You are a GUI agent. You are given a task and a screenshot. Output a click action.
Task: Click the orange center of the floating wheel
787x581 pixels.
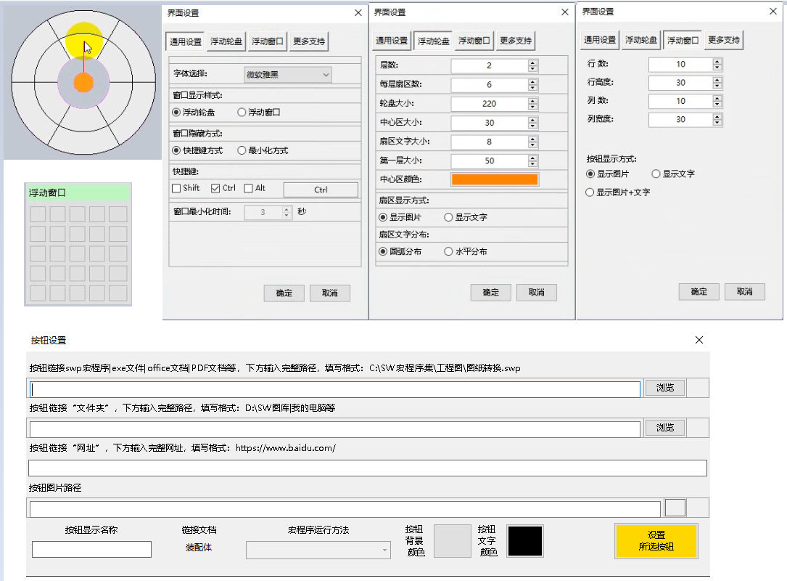pyautogui.click(x=83, y=82)
